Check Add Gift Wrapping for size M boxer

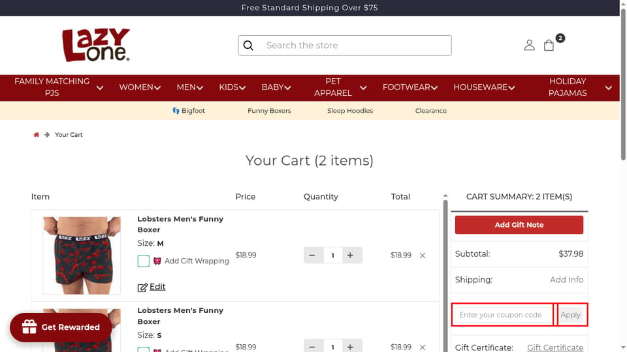[x=143, y=261]
